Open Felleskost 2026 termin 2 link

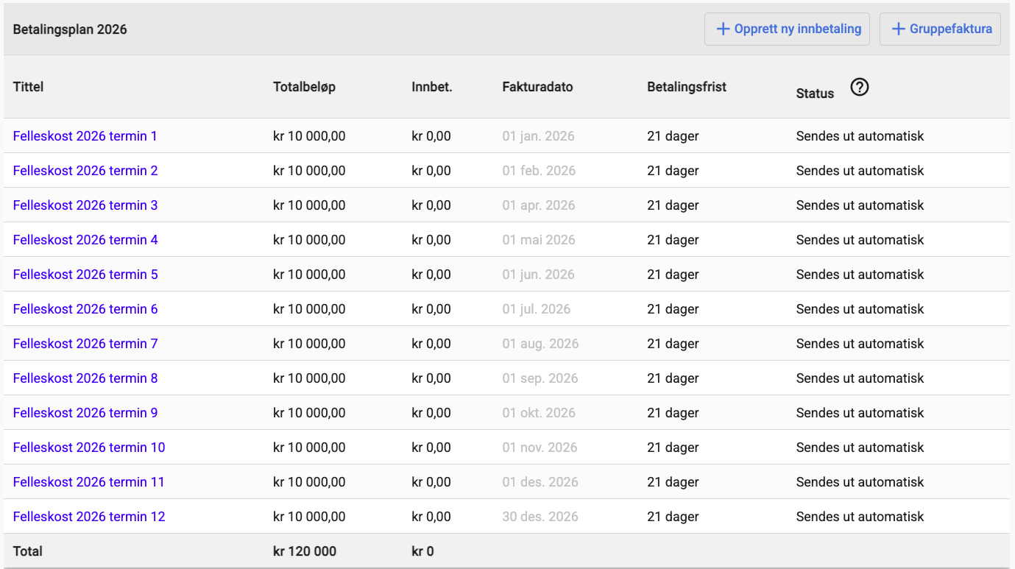pos(85,171)
